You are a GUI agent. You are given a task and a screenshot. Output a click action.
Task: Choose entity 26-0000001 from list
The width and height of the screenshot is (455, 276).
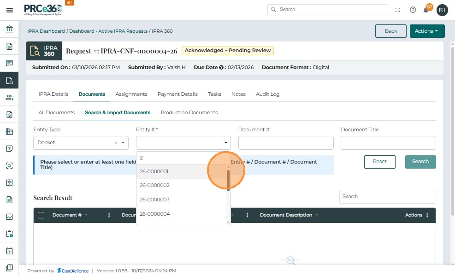(182, 171)
